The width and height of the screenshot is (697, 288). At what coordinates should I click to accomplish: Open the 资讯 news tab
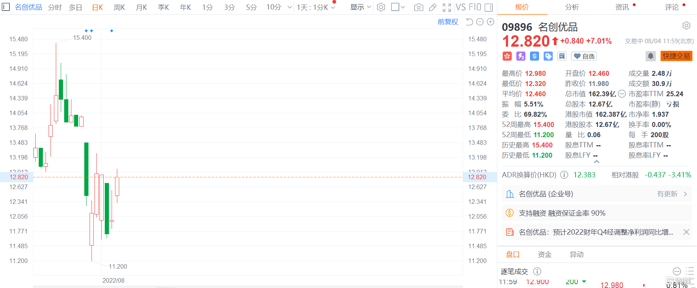622,7
